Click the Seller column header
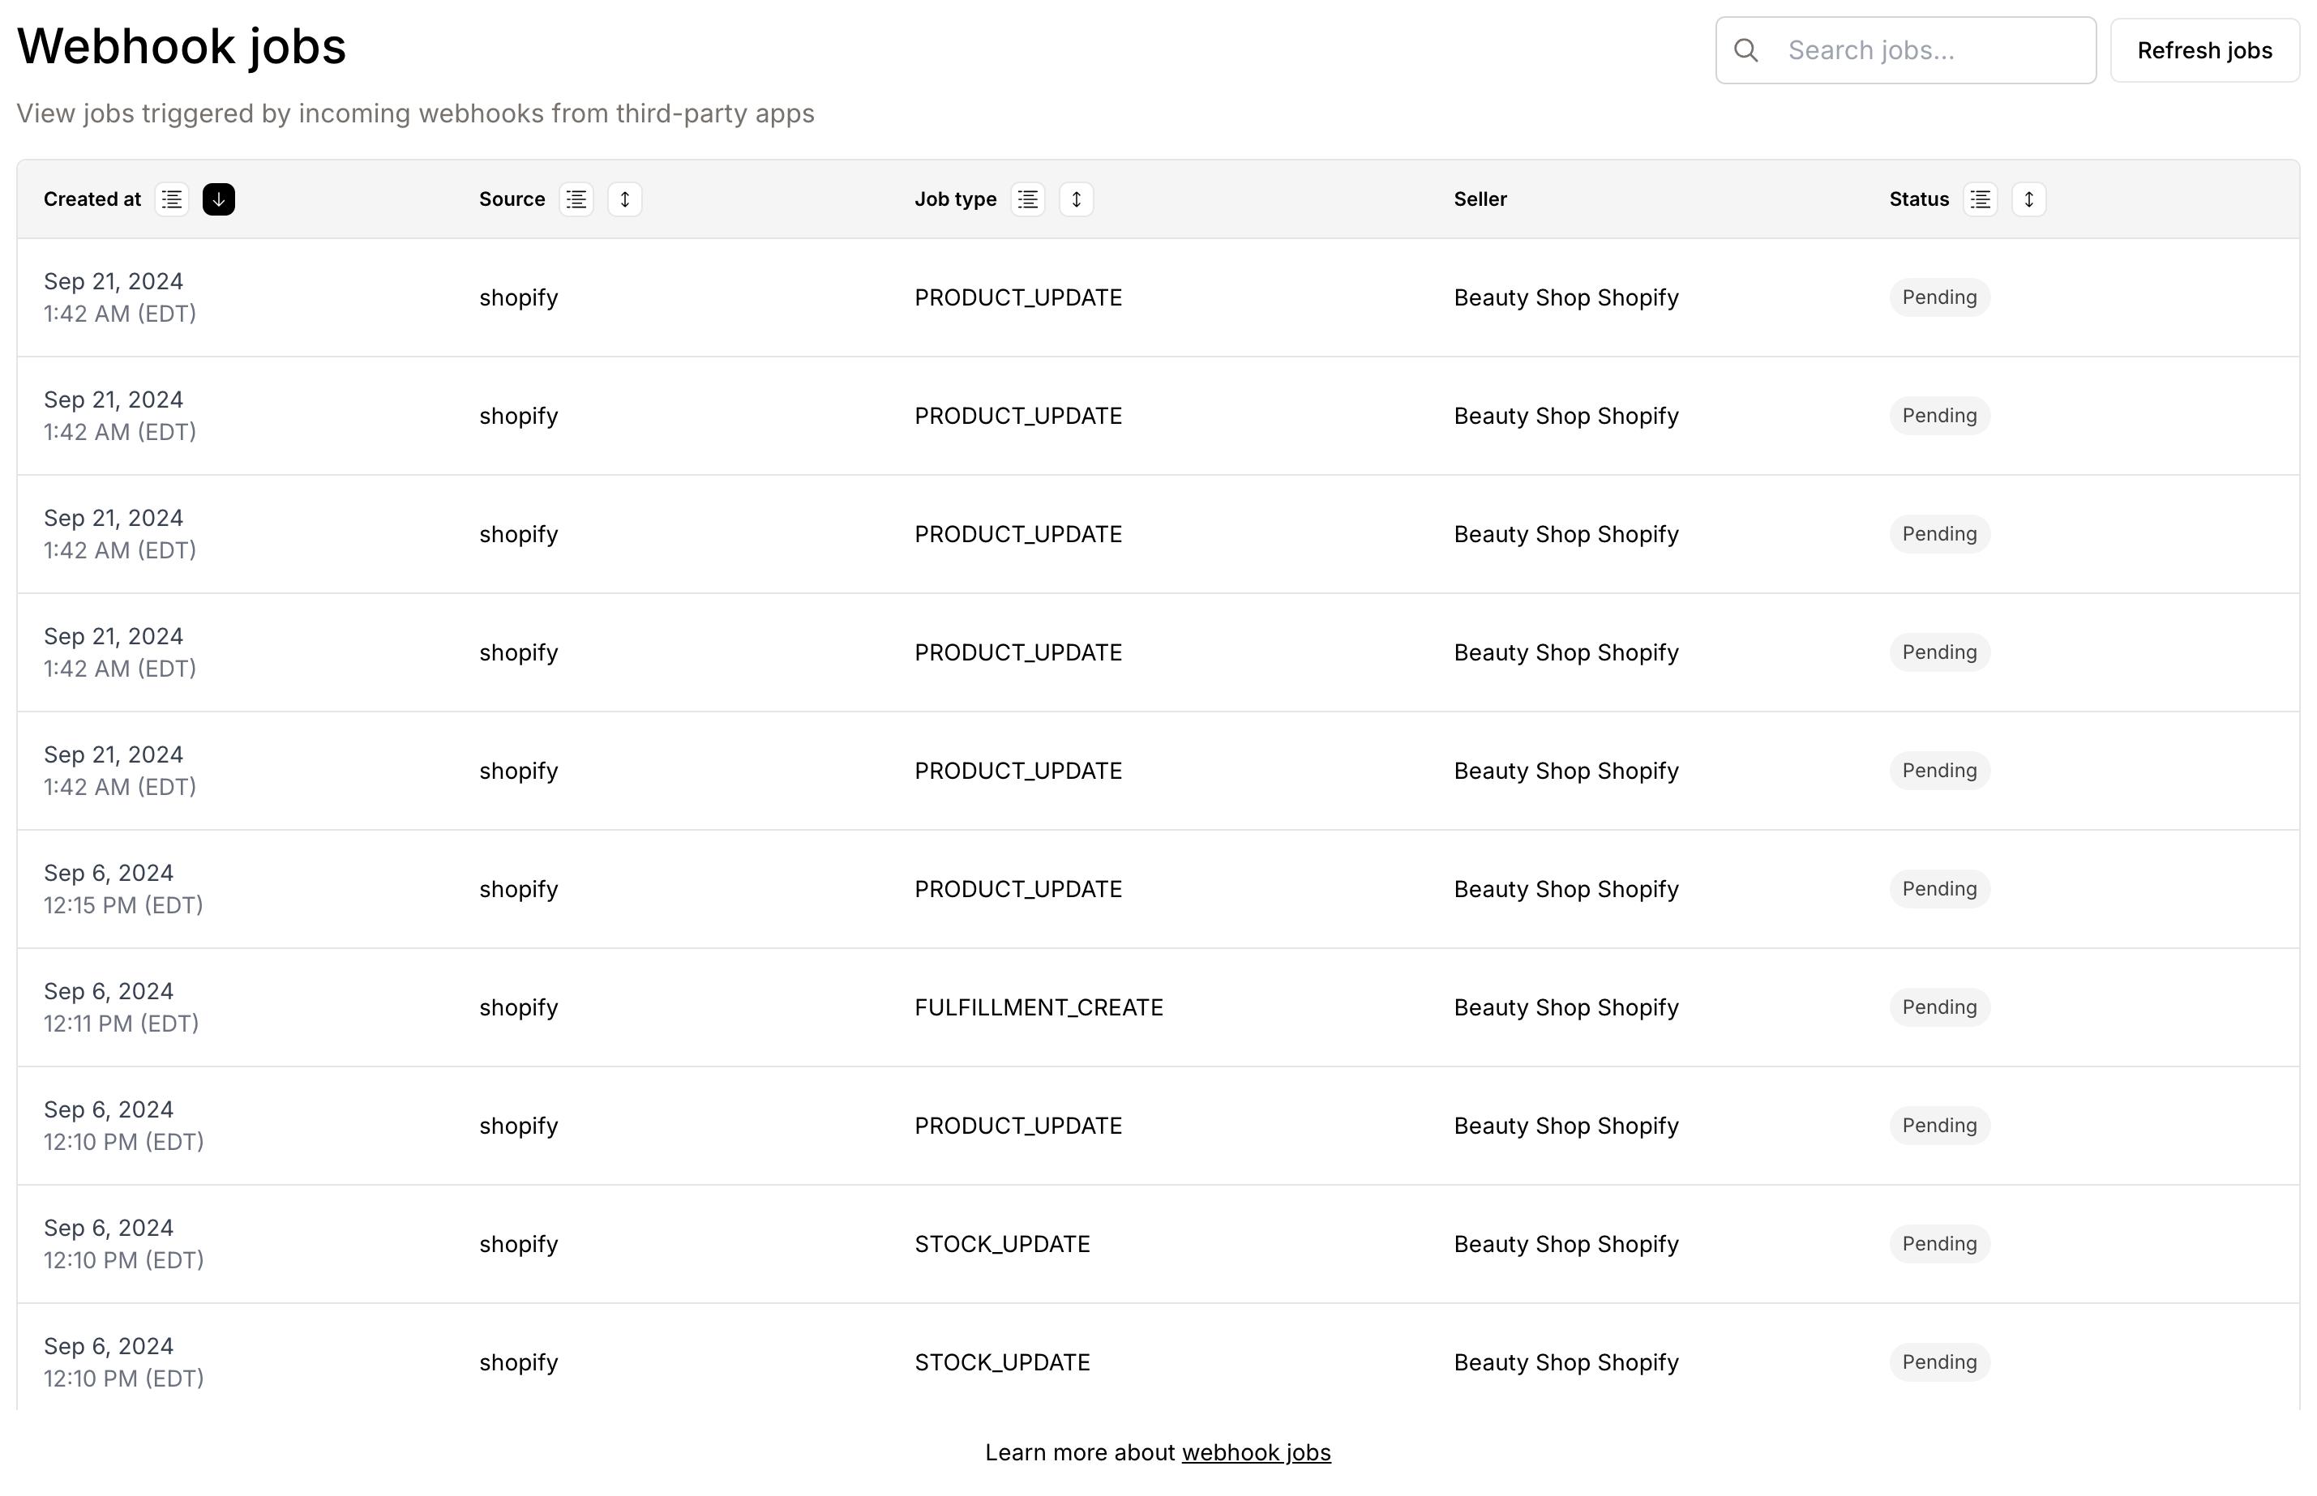2317x1496 pixels. click(1480, 199)
